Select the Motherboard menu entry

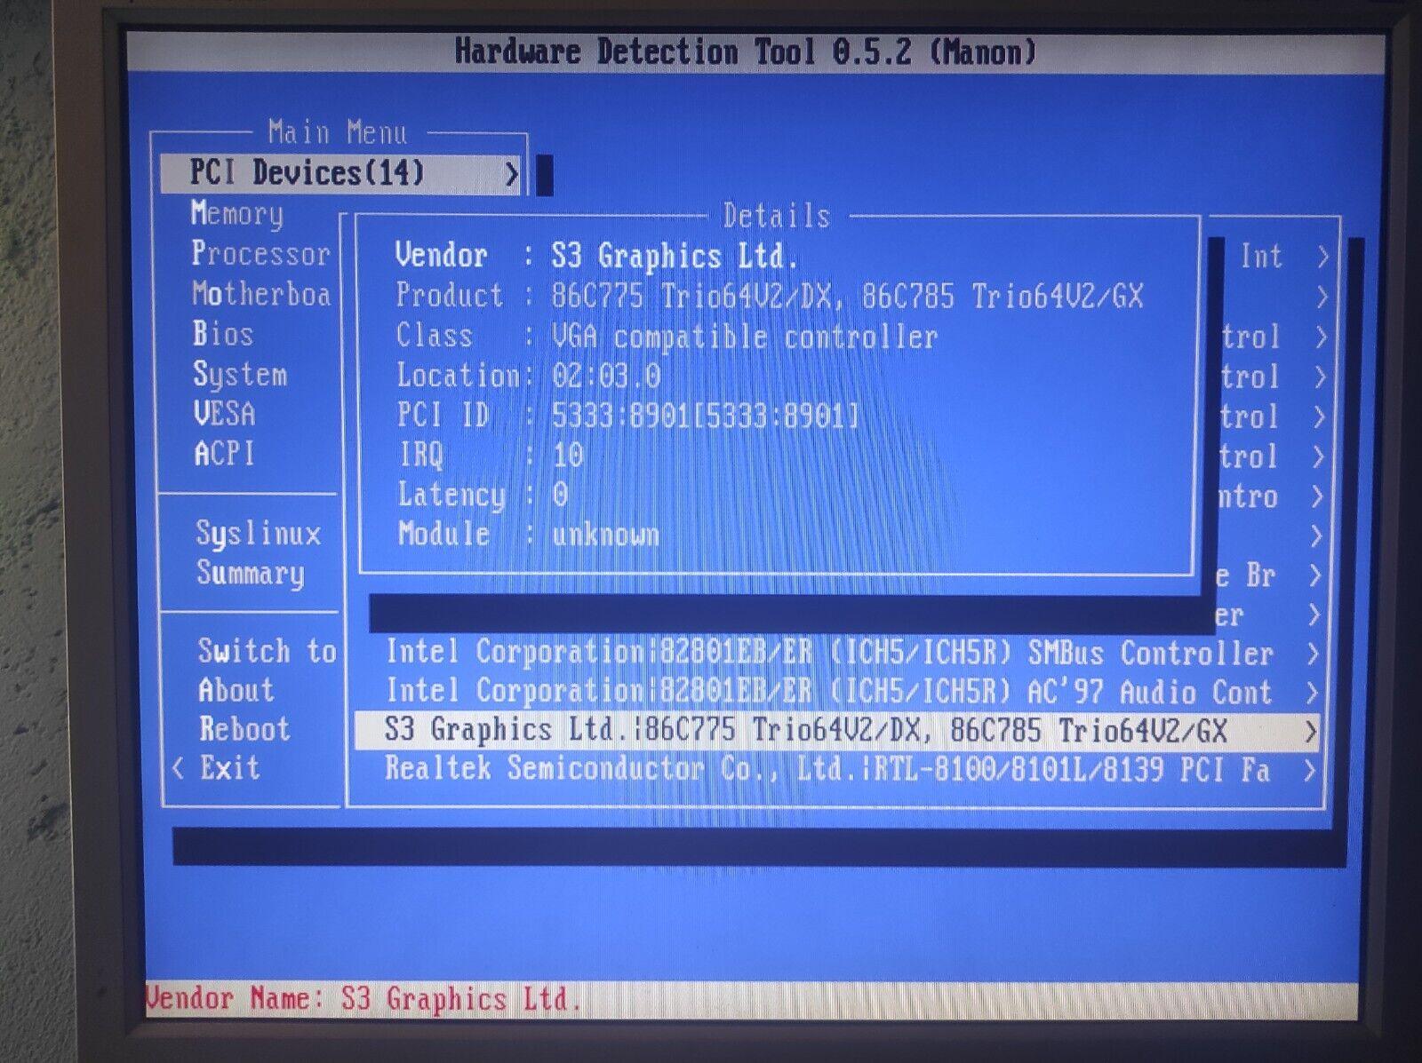[x=260, y=294]
